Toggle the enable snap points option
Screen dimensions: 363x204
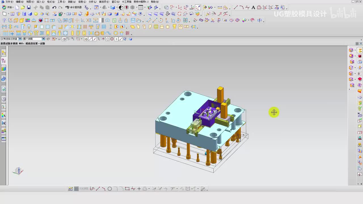point(86,39)
